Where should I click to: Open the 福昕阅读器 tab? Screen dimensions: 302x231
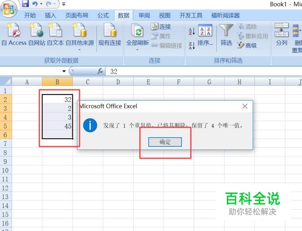point(225,15)
